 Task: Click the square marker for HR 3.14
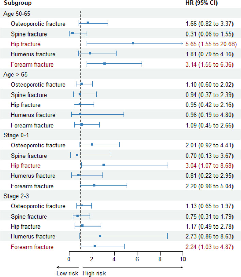tap(105, 64)
